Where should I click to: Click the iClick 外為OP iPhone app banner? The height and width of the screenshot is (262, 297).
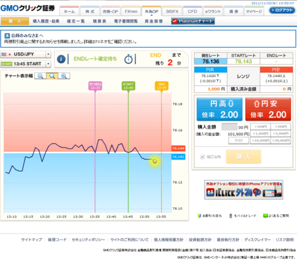coord(244,190)
